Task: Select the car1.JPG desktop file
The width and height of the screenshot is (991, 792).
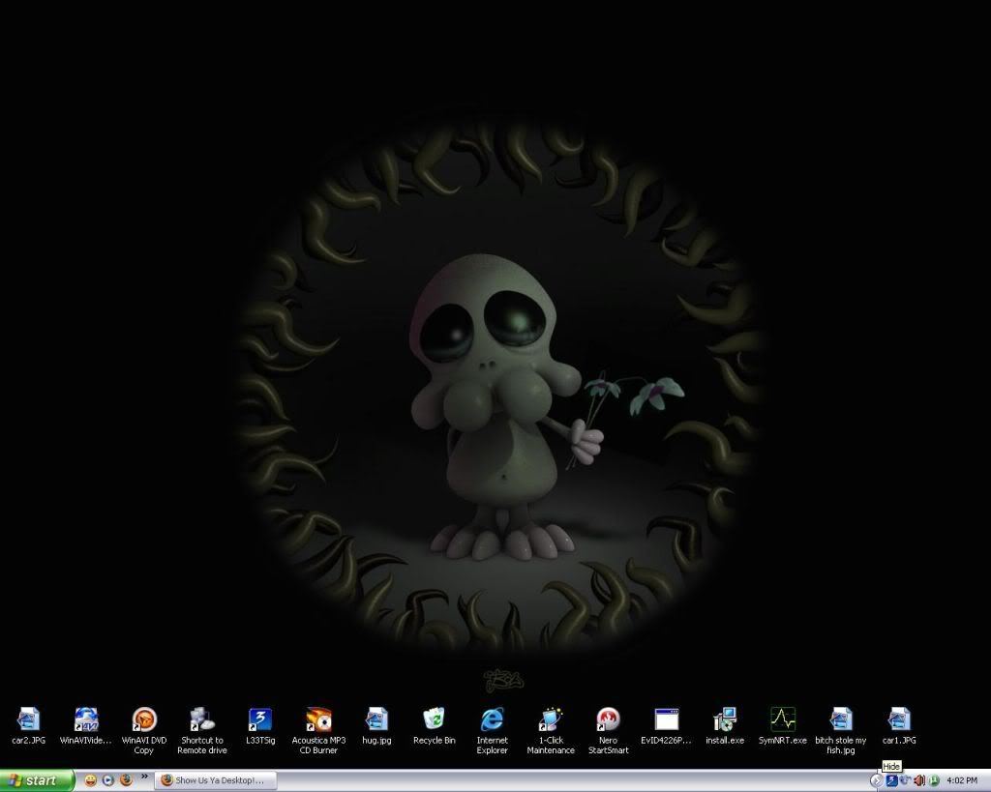Action: [x=899, y=725]
